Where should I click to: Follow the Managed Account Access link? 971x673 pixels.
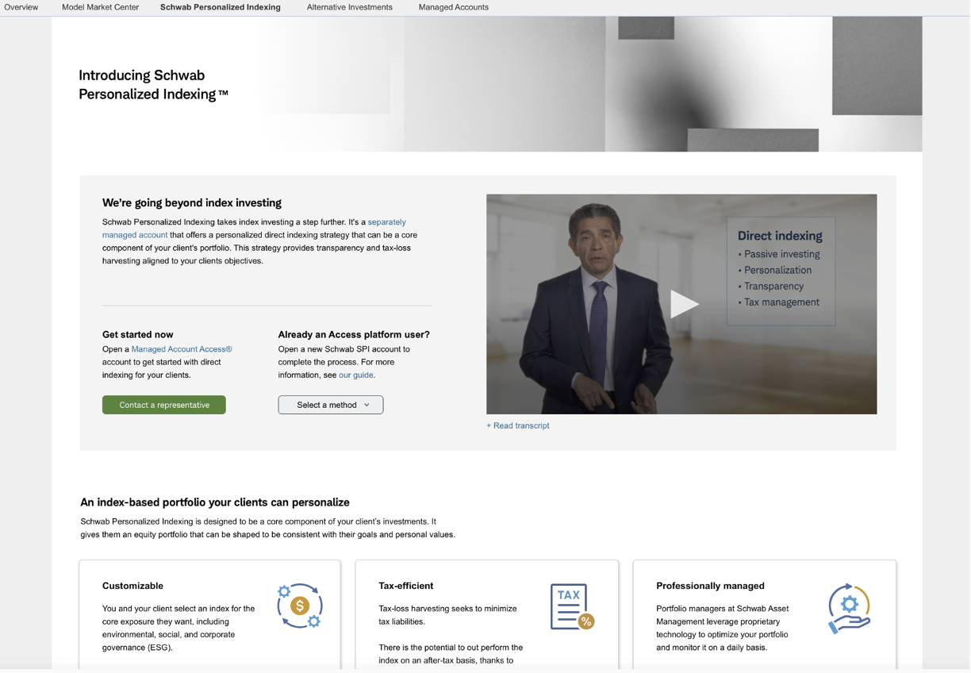(182, 349)
